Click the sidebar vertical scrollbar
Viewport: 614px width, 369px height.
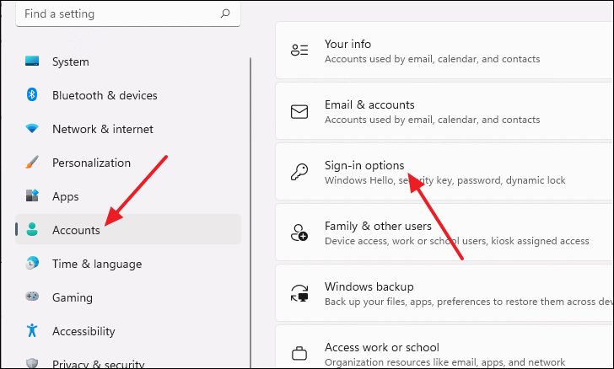point(250,213)
